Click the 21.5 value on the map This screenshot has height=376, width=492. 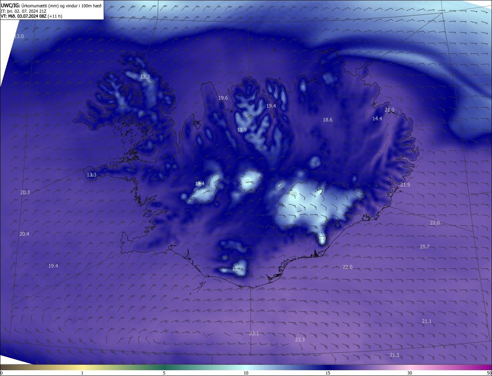[394, 355]
